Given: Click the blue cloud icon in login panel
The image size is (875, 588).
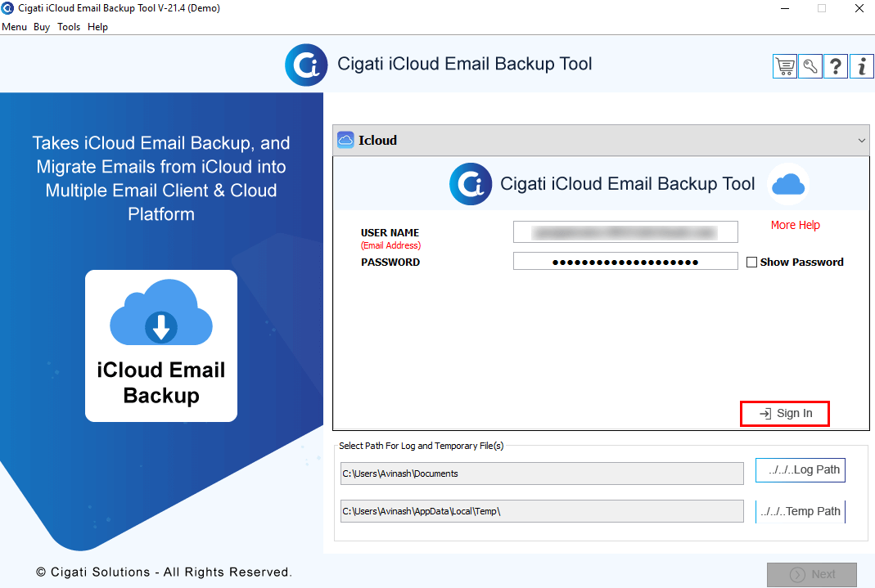Looking at the screenshot, I should [788, 184].
